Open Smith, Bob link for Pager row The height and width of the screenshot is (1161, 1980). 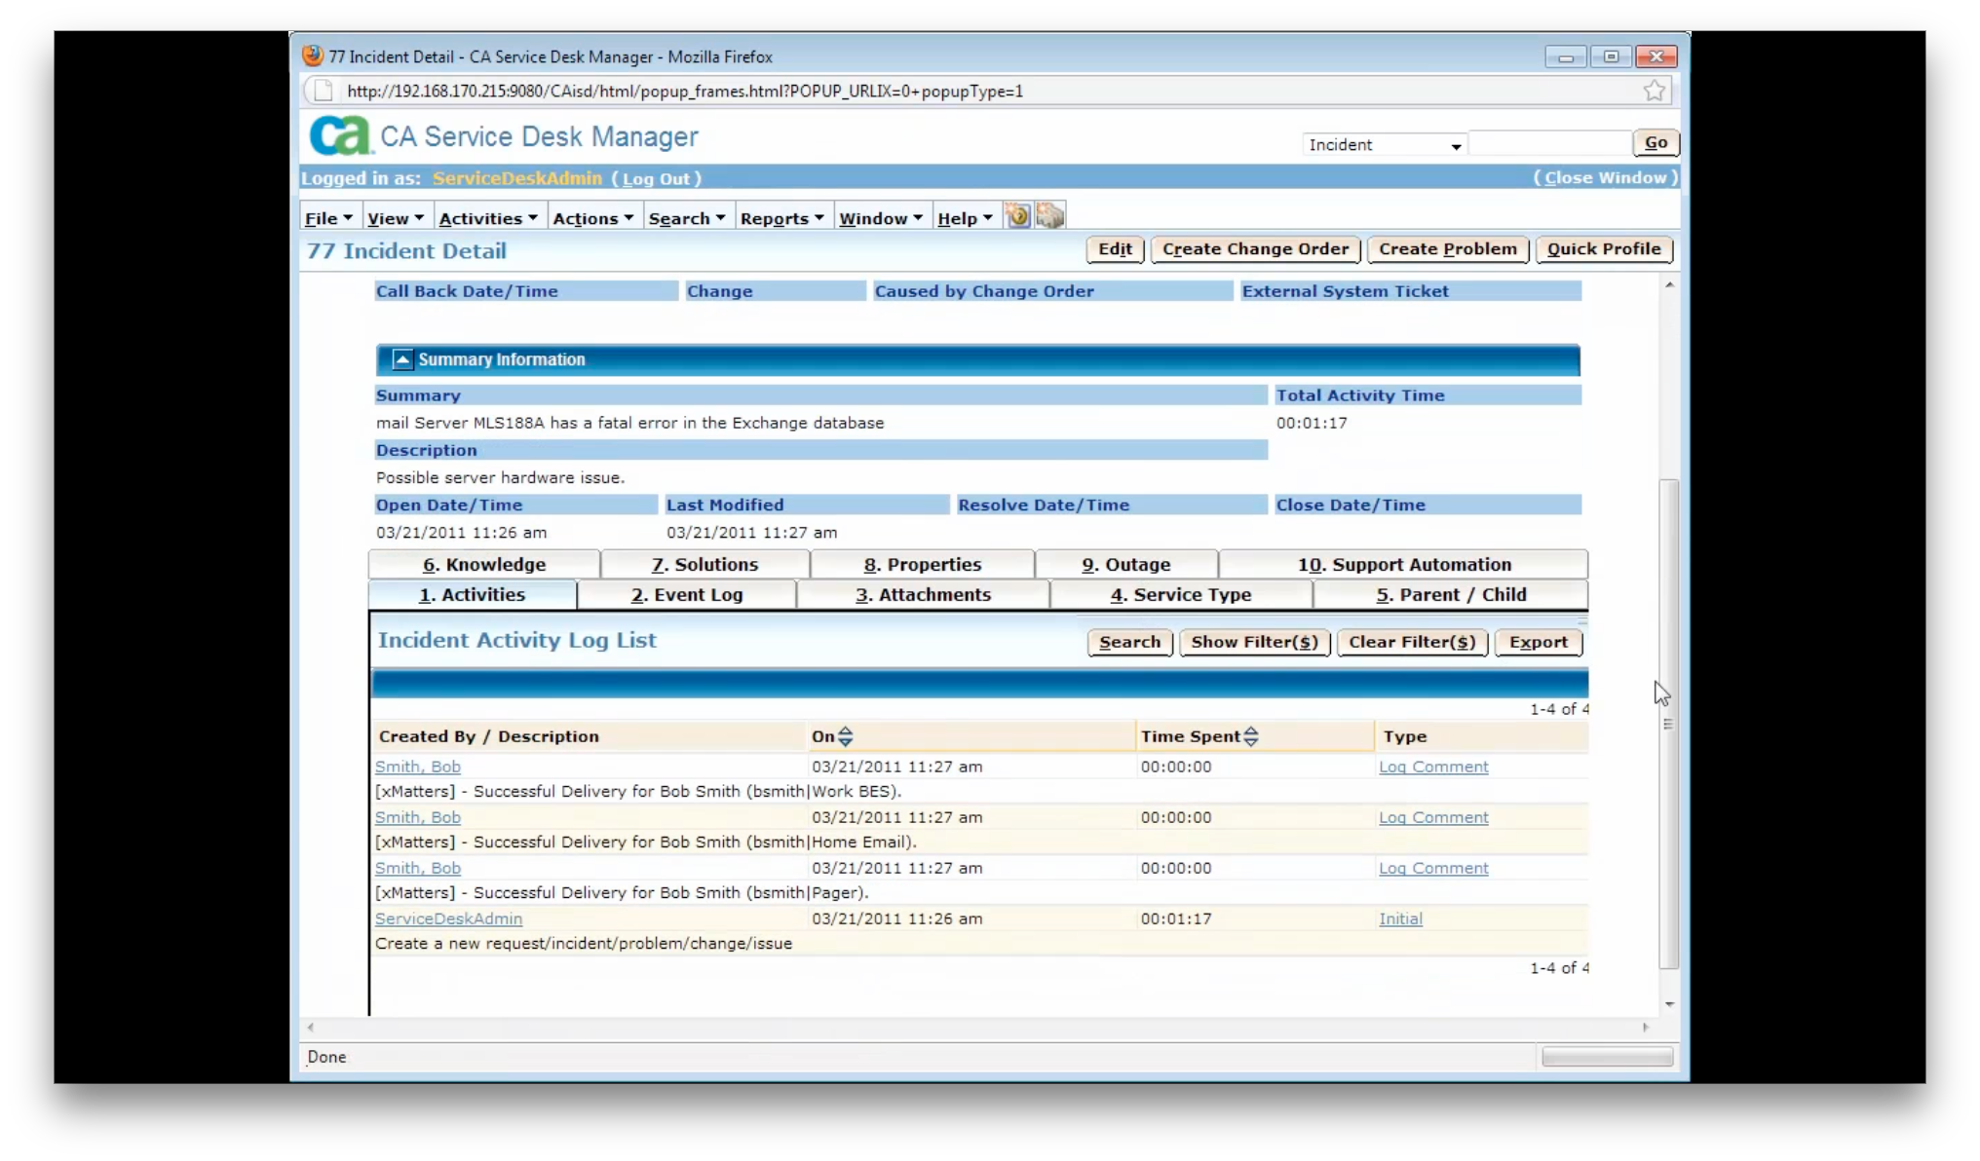click(418, 868)
